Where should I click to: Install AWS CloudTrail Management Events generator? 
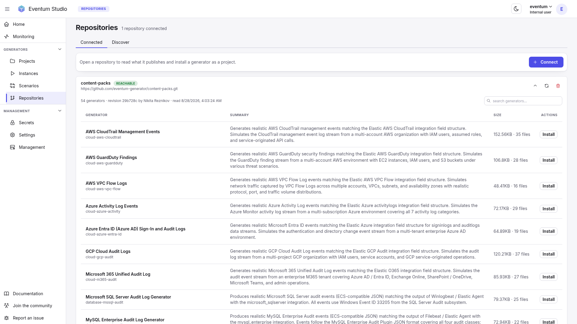[548, 134]
